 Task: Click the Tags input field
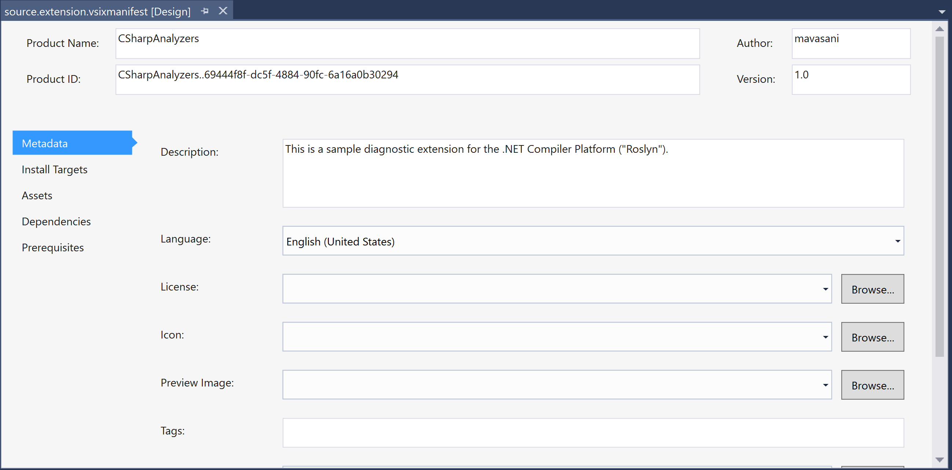coord(593,433)
